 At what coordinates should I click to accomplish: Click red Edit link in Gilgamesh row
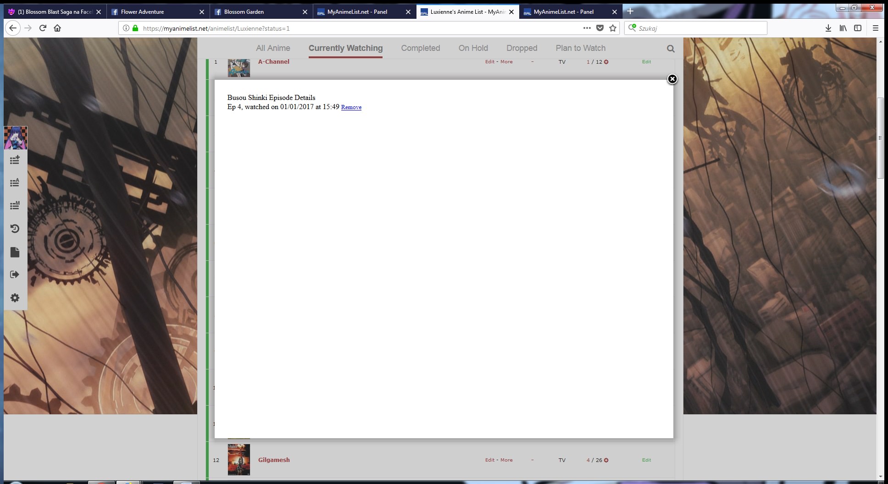coord(490,460)
